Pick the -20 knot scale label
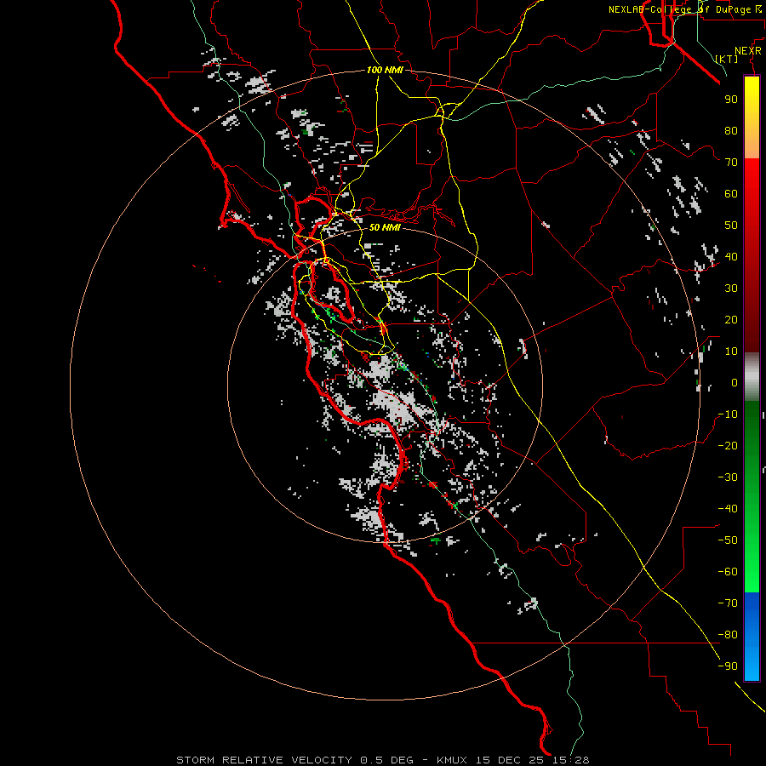The width and height of the screenshot is (766, 766). click(x=728, y=445)
